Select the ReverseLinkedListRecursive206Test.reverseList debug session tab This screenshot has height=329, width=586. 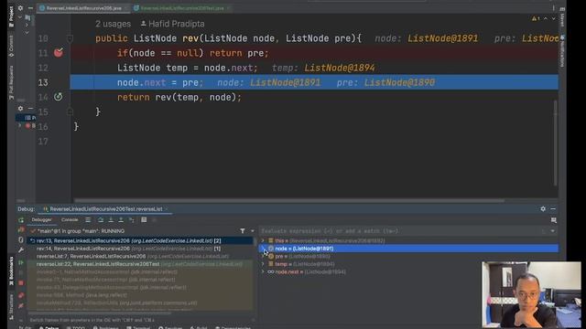106,209
